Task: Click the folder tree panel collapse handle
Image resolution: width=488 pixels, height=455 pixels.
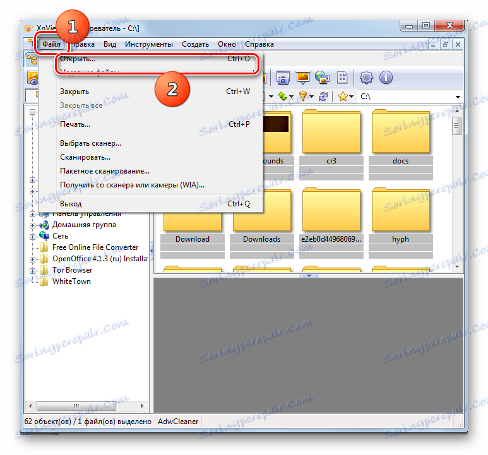Action: pos(152,251)
